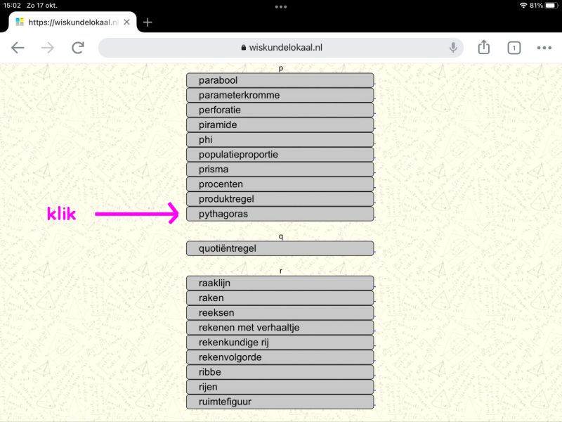Tap the browser back arrow

(18, 48)
